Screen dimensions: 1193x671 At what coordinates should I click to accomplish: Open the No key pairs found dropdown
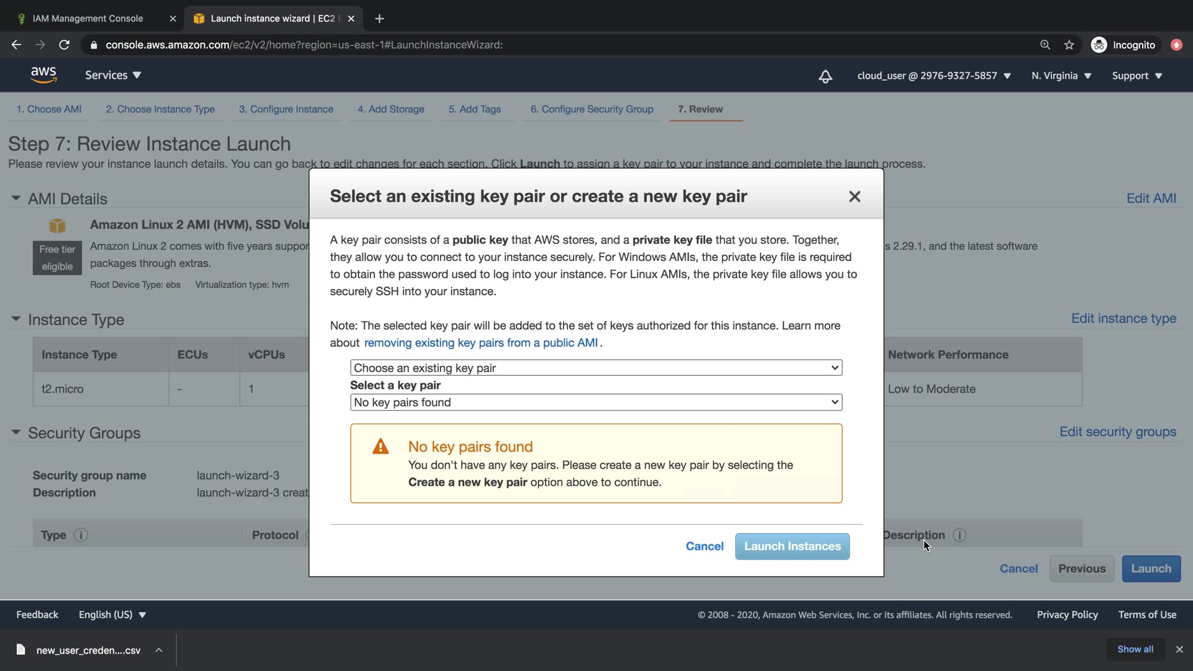point(595,402)
